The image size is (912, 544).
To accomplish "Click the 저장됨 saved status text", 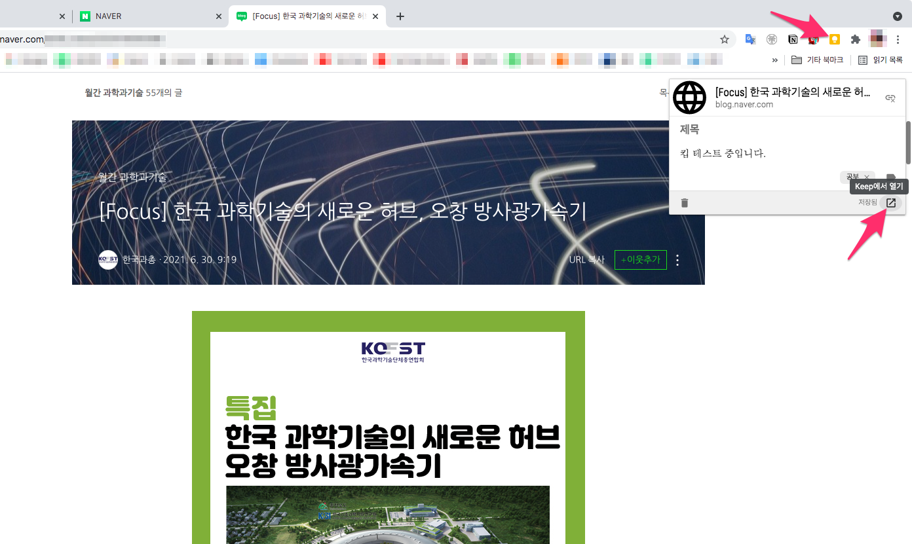I will [867, 203].
